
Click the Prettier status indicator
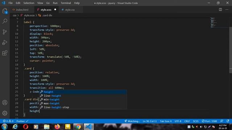(22, 121)
